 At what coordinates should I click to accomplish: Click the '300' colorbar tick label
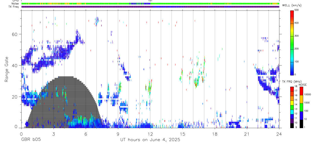(x=297, y=36)
